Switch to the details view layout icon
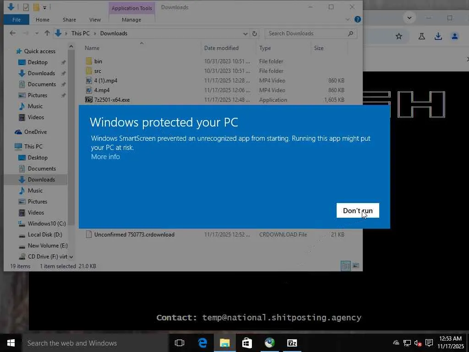Viewport: 469px width, 352px height. (x=346, y=266)
